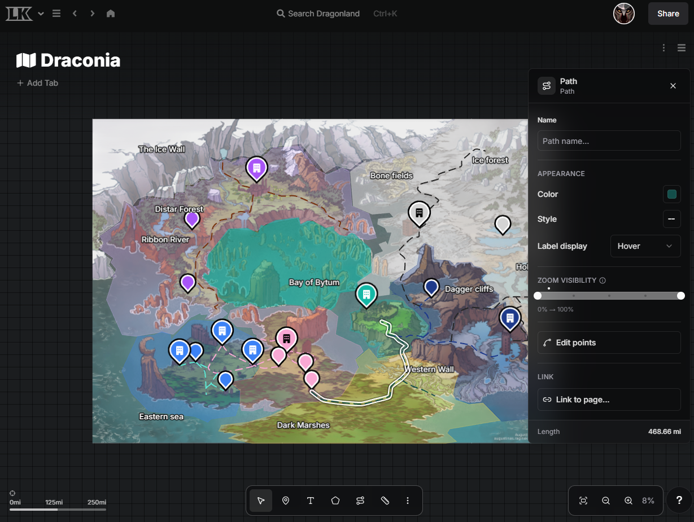Toggle the selected Bay of Bytum teal marker
This screenshot has width=694, height=522.
366,295
